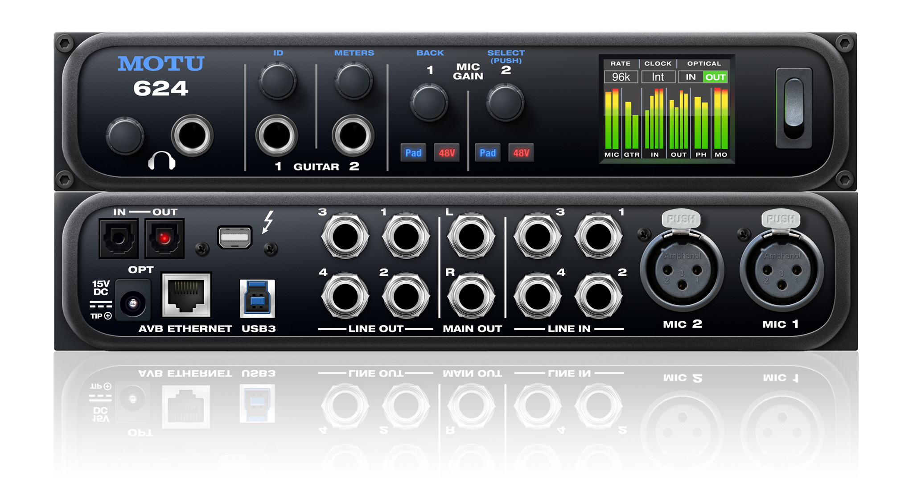Push the MIC GAIN 2 select knob
This screenshot has height=478, width=913.
click(x=506, y=102)
